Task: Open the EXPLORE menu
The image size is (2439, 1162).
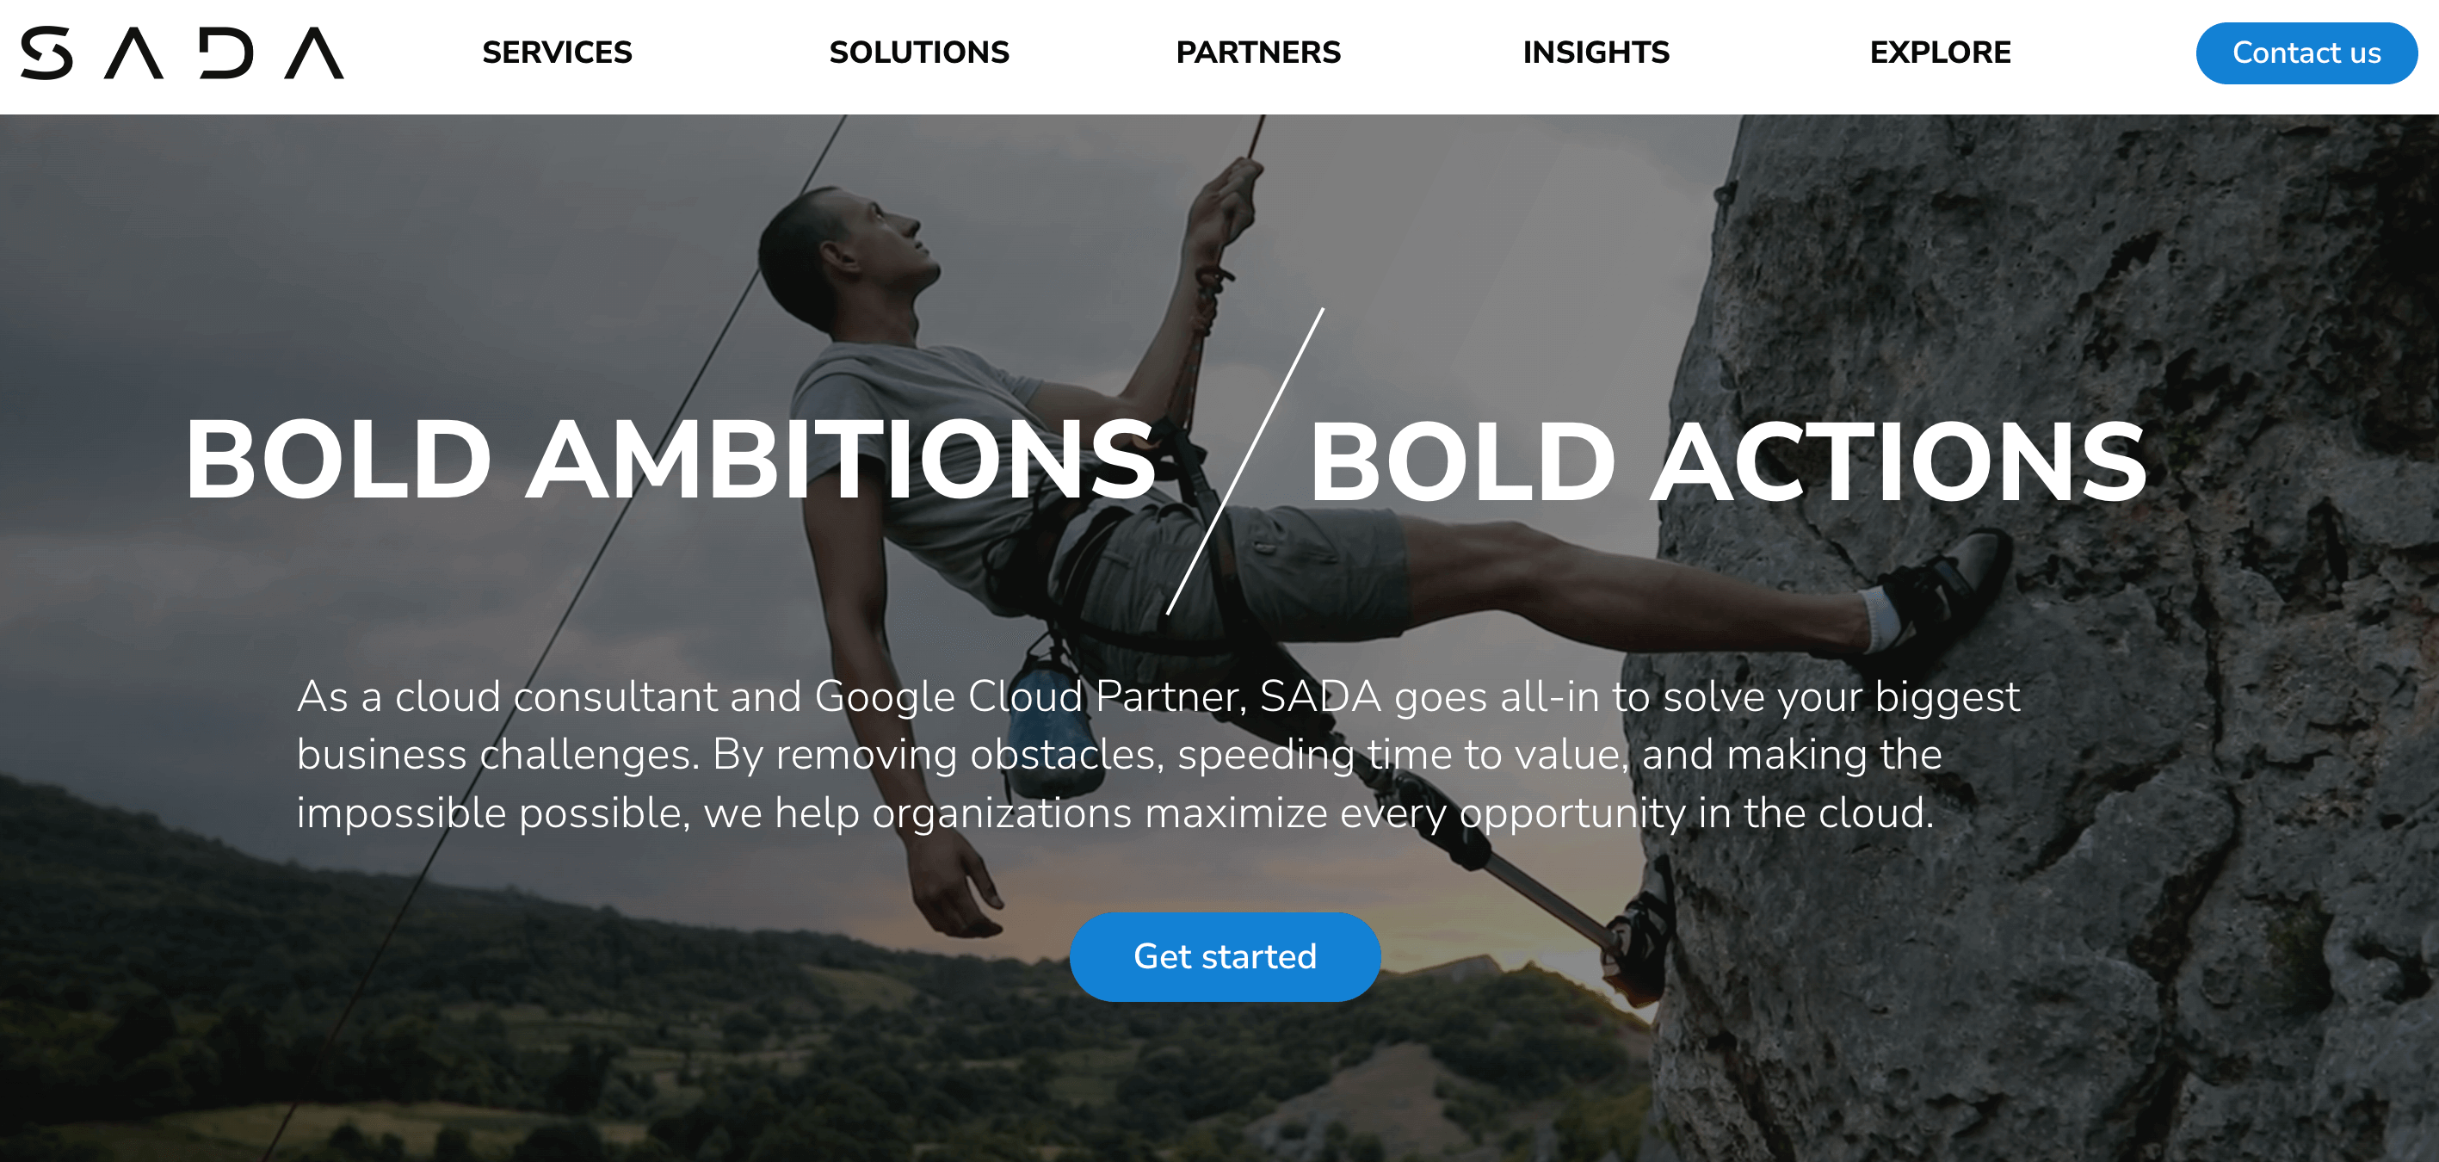Action: coord(1940,53)
